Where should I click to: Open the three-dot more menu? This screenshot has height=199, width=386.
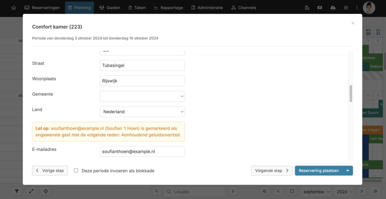coord(357,8)
